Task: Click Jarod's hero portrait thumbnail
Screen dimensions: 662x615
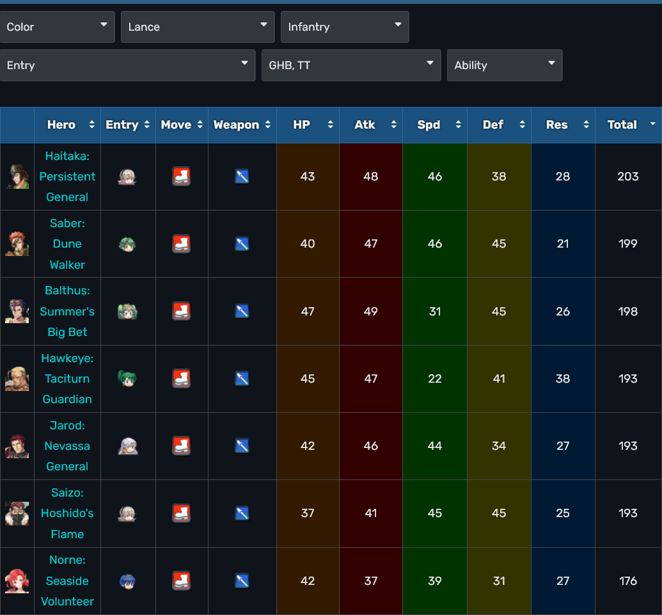Action: [x=17, y=446]
